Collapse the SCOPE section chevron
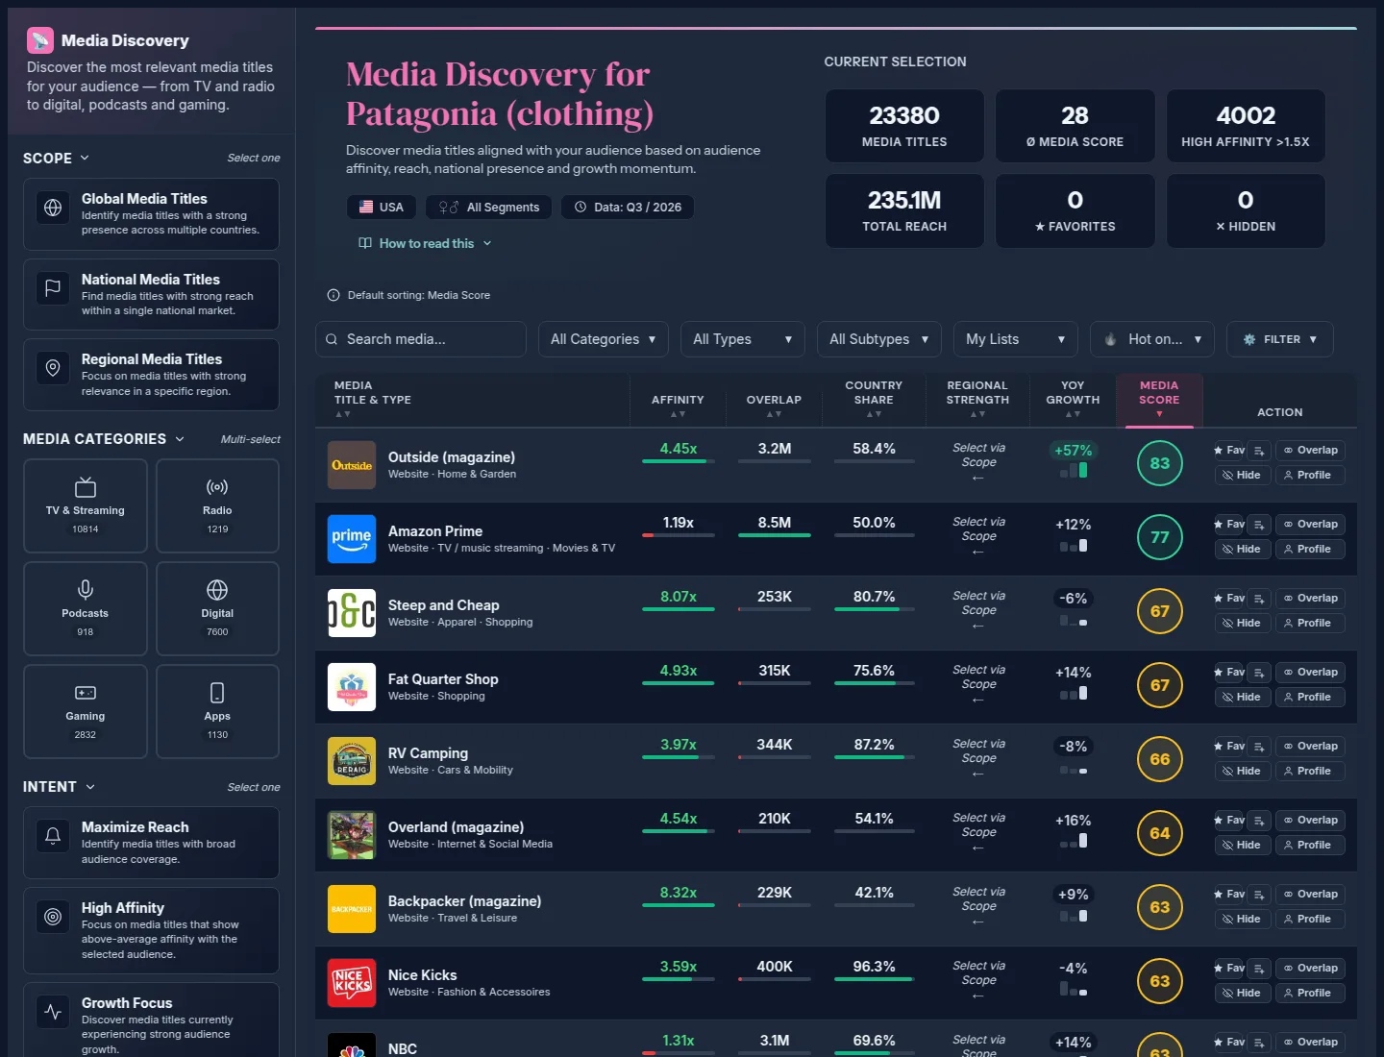This screenshot has width=1384, height=1057. pos(85,158)
